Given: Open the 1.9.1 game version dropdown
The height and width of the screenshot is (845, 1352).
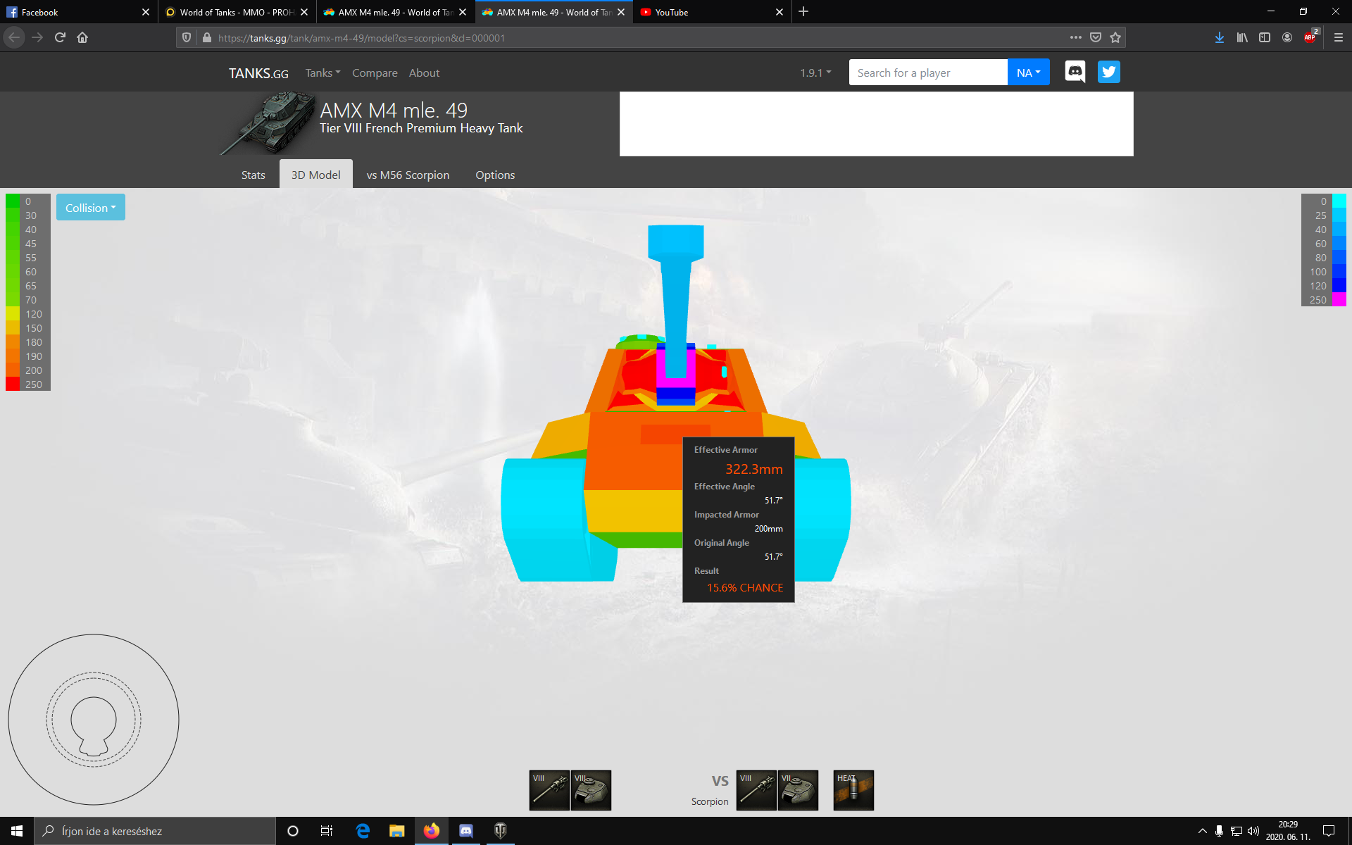Looking at the screenshot, I should (x=815, y=73).
